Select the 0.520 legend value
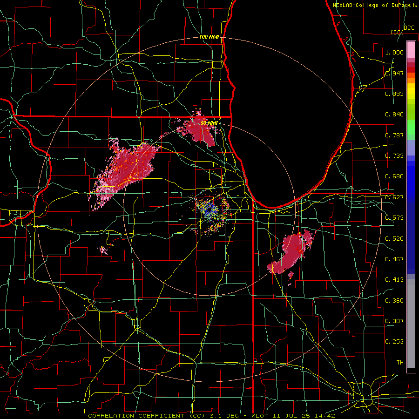Image resolution: width=419 pixels, height=419 pixels. pos(394,239)
